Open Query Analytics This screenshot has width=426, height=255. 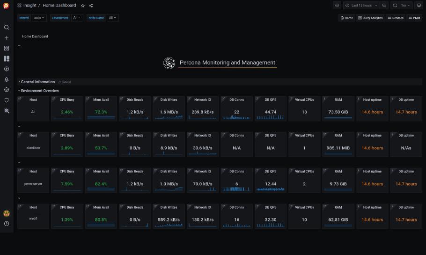(x=370, y=18)
